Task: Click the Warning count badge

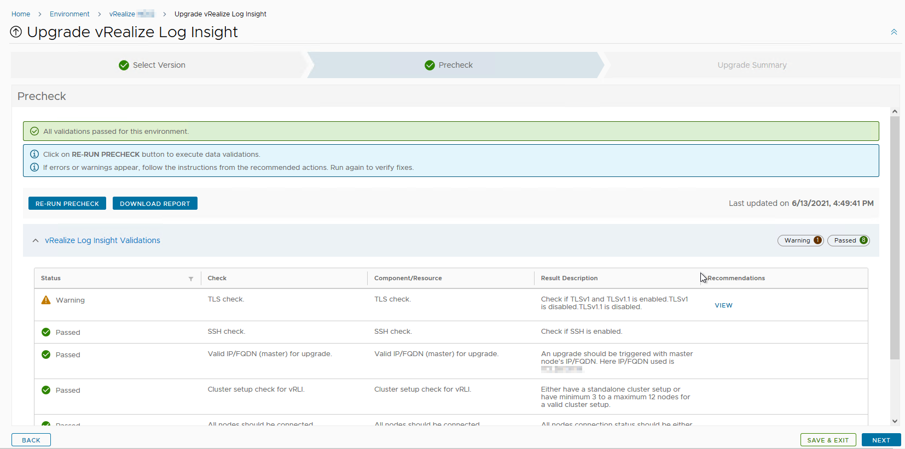Action: pyautogui.click(x=800, y=240)
